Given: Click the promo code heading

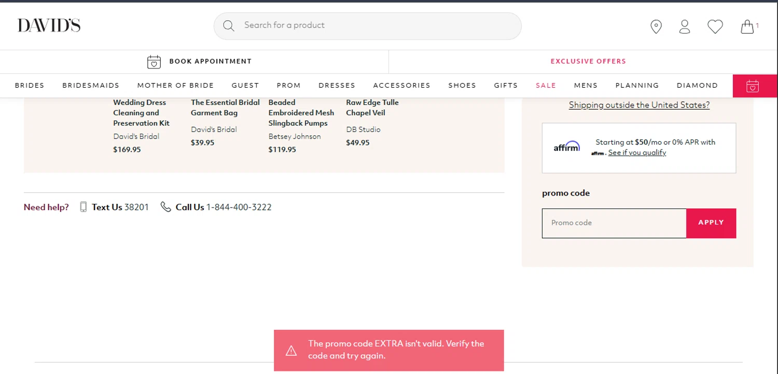Looking at the screenshot, I should tap(566, 193).
